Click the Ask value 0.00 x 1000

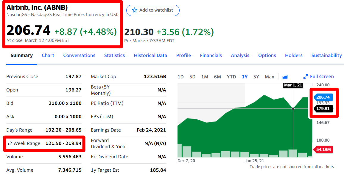coord(68,116)
